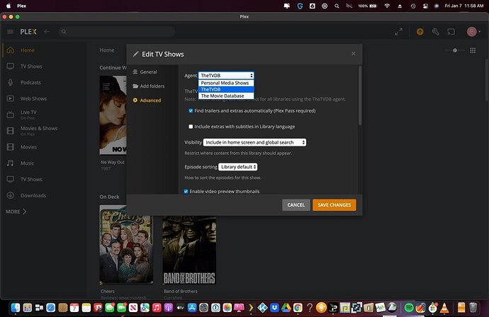This screenshot has width=489, height=317.
Task: Click the Agent dropdown showing TheTVDB
Action: 226,75
